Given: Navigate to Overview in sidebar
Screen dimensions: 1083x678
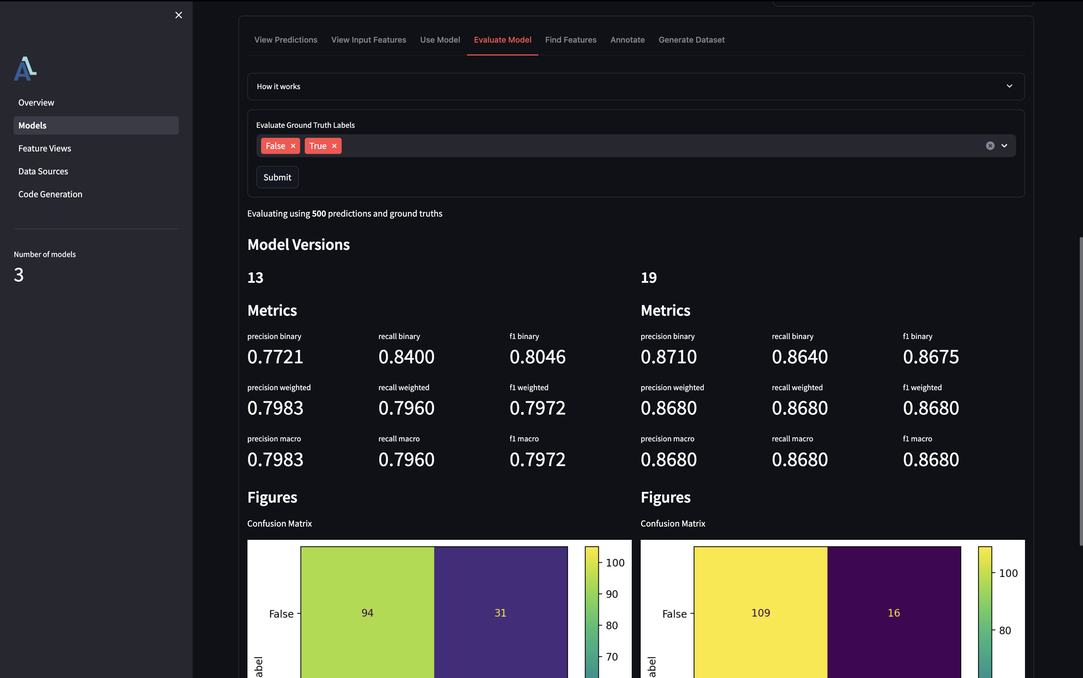Looking at the screenshot, I should tap(36, 103).
